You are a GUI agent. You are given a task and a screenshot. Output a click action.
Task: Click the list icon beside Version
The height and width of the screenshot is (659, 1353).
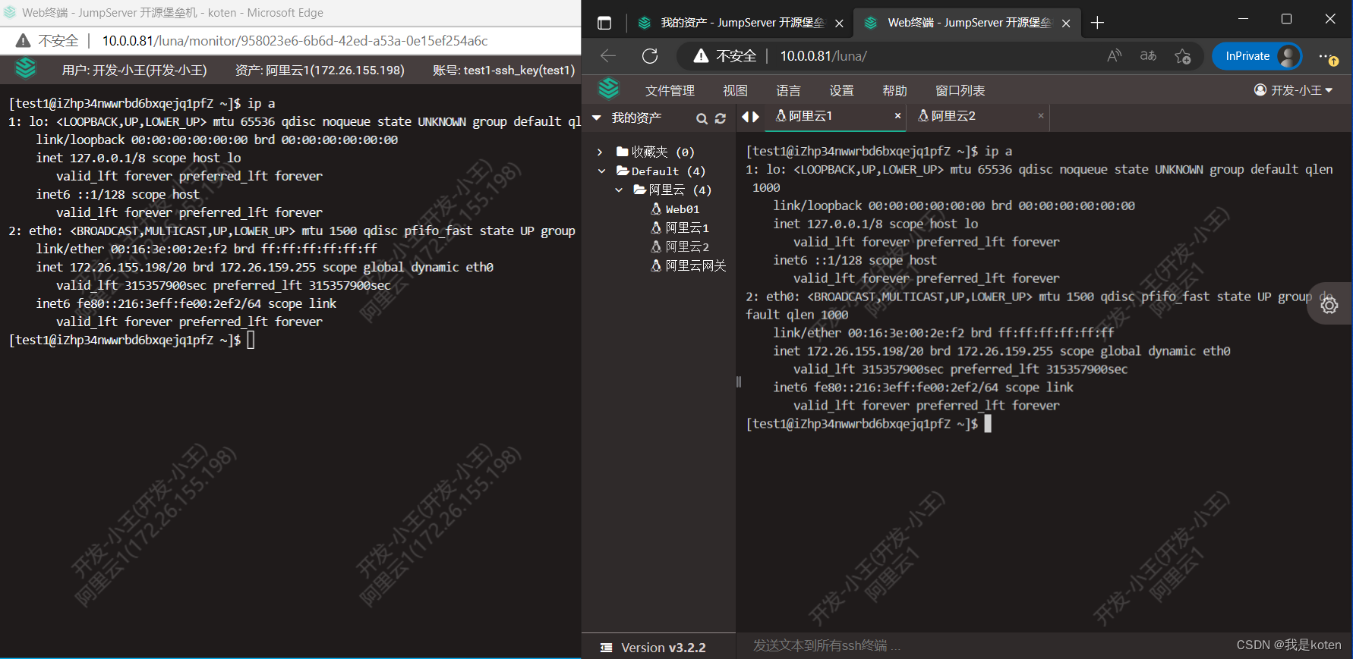[x=607, y=648]
